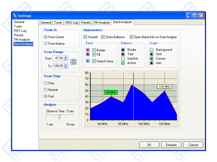Decrease the To frequency with down arrow
The height and width of the screenshot is (162, 217).
click(65, 67)
